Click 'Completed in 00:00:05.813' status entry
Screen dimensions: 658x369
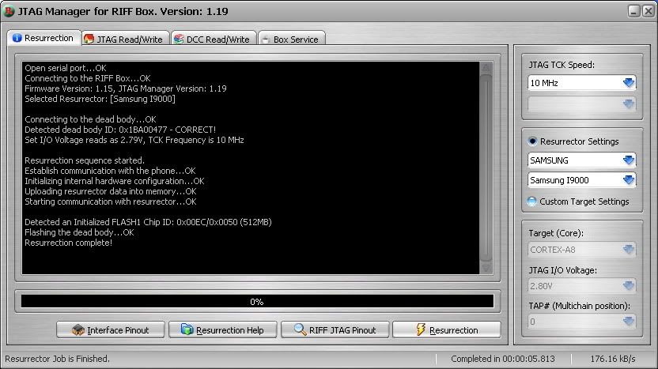point(503,359)
